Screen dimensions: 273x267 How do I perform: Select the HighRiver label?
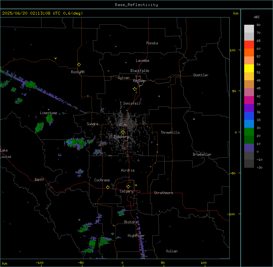[x=136, y=236]
